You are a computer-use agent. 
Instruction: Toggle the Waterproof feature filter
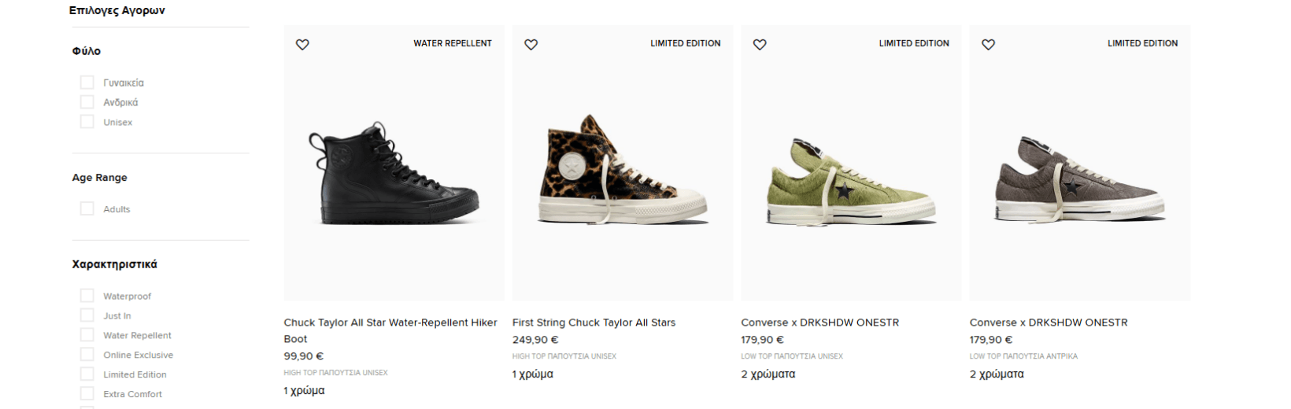pyautogui.click(x=87, y=296)
